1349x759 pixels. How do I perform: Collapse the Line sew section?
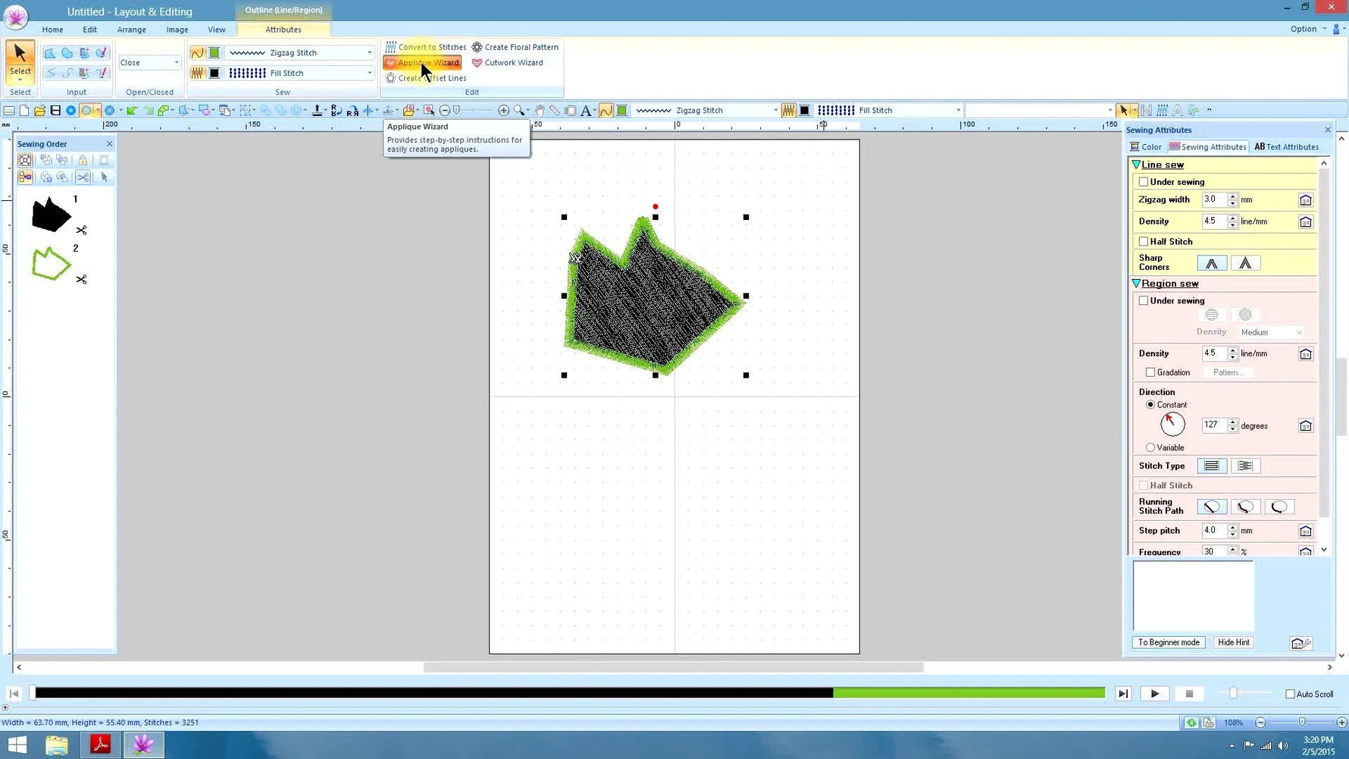click(1136, 165)
